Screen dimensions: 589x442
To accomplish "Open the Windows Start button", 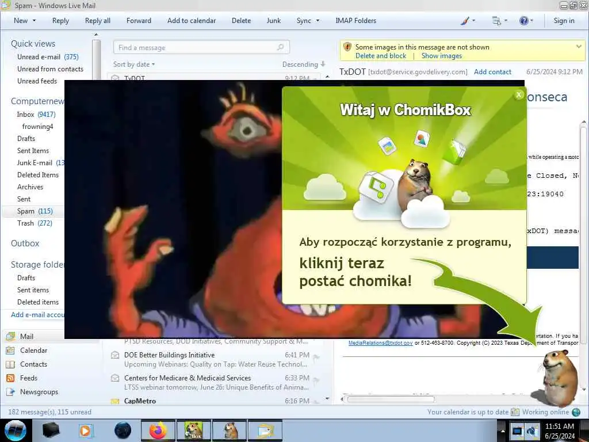I will point(16,430).
